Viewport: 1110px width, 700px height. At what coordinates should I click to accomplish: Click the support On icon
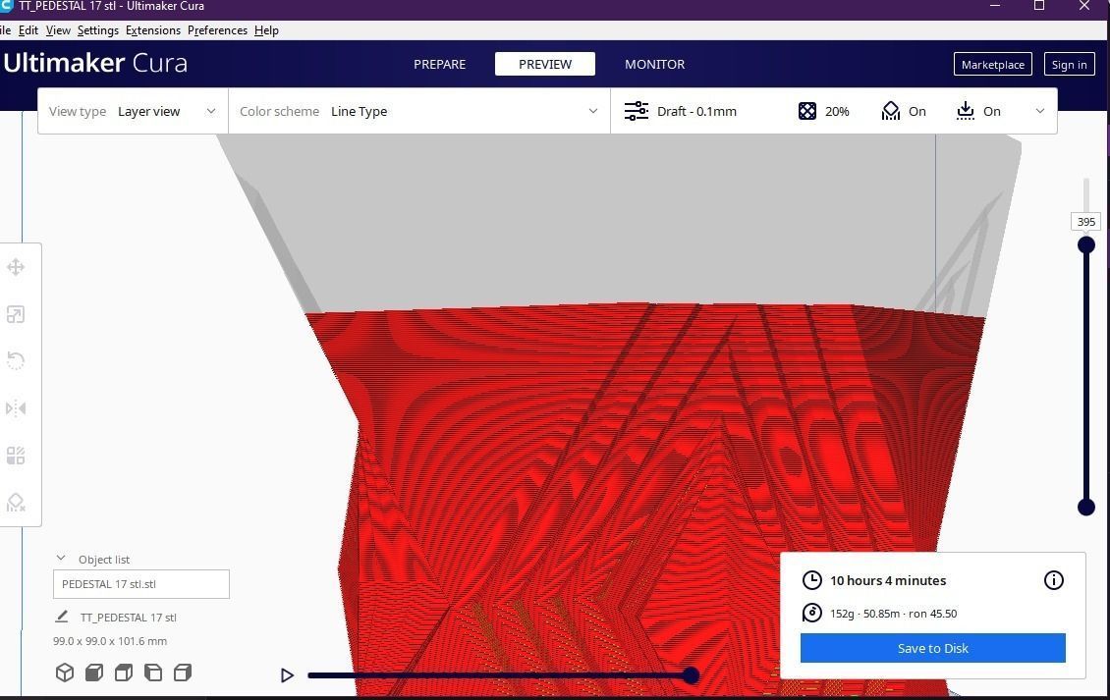coord(891,111)
